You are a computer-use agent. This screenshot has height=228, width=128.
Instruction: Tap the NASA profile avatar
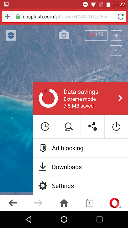[11, 35]
